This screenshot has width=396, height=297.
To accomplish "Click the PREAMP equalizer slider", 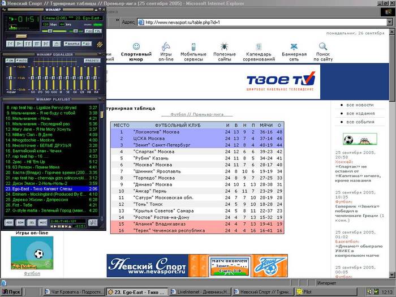I will pyautogui.click(x=11, y=78).
